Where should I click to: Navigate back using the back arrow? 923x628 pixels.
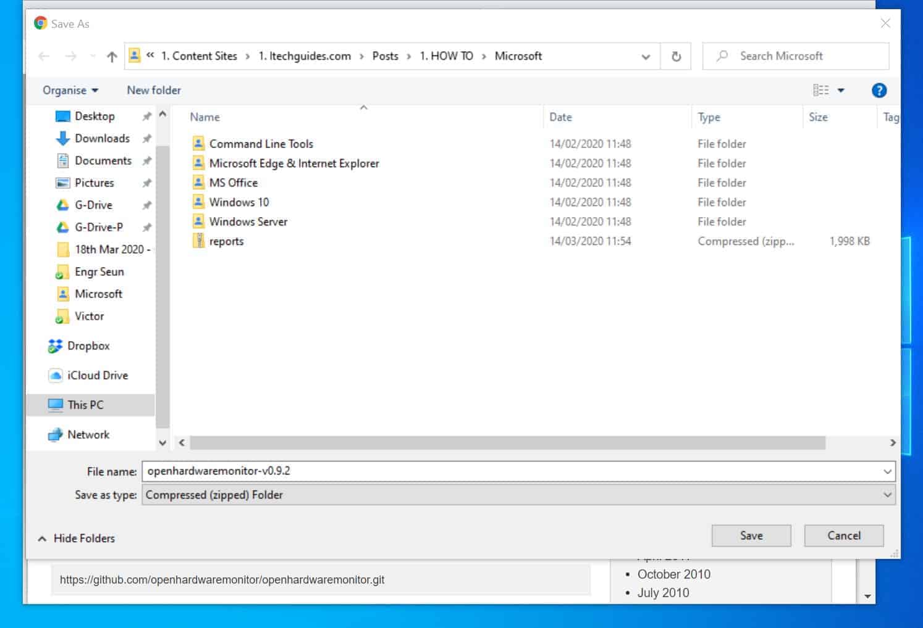click(x=43, y=56)
